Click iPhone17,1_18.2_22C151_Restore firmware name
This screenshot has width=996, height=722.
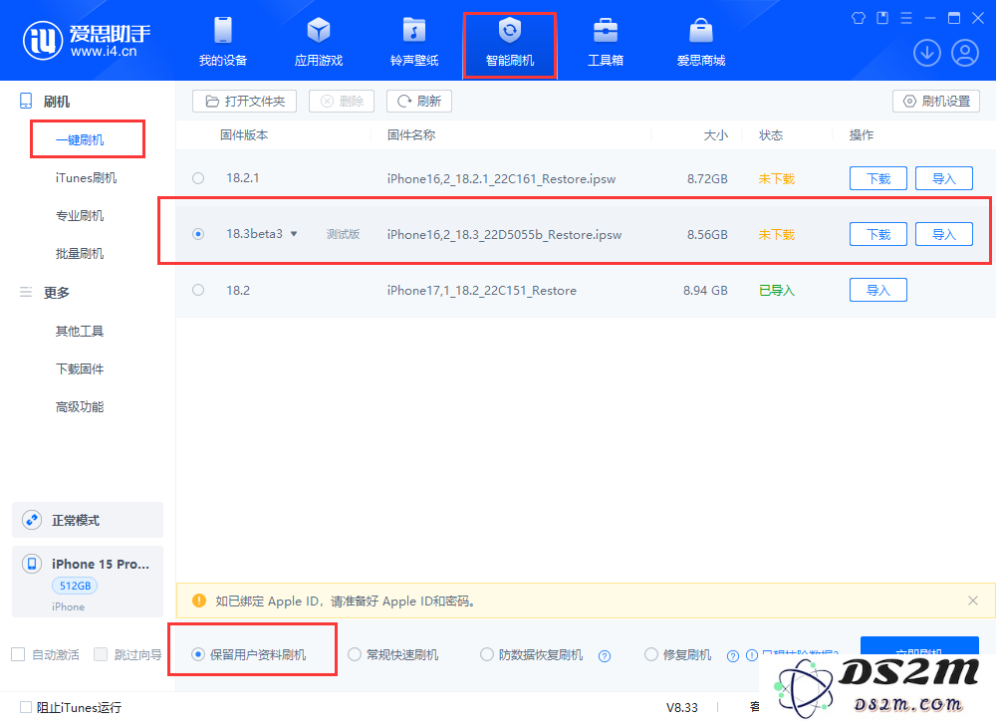481,291
